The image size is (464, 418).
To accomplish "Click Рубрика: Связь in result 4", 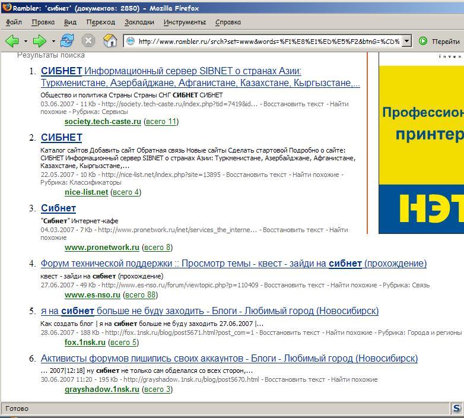I will click(406, 286).
